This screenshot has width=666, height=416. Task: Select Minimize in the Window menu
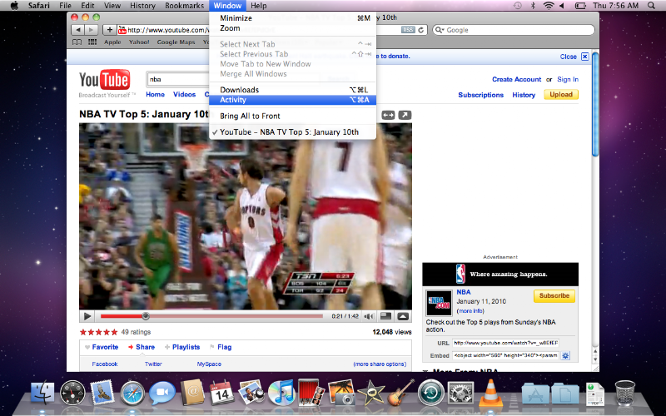pos(292,17)
